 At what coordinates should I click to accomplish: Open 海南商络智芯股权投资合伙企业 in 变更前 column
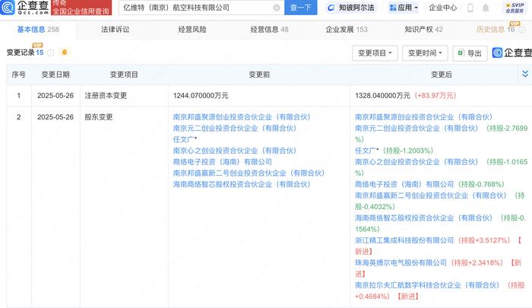pyautogui.click(x=242, y=184)
